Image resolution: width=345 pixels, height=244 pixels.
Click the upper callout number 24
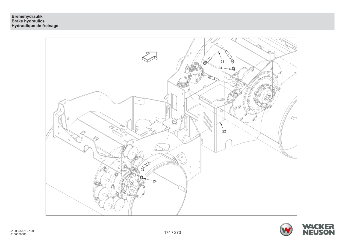[220, 67]
